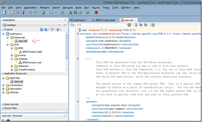Open the View menu
202x122 pixels.
tap(18, 8)
